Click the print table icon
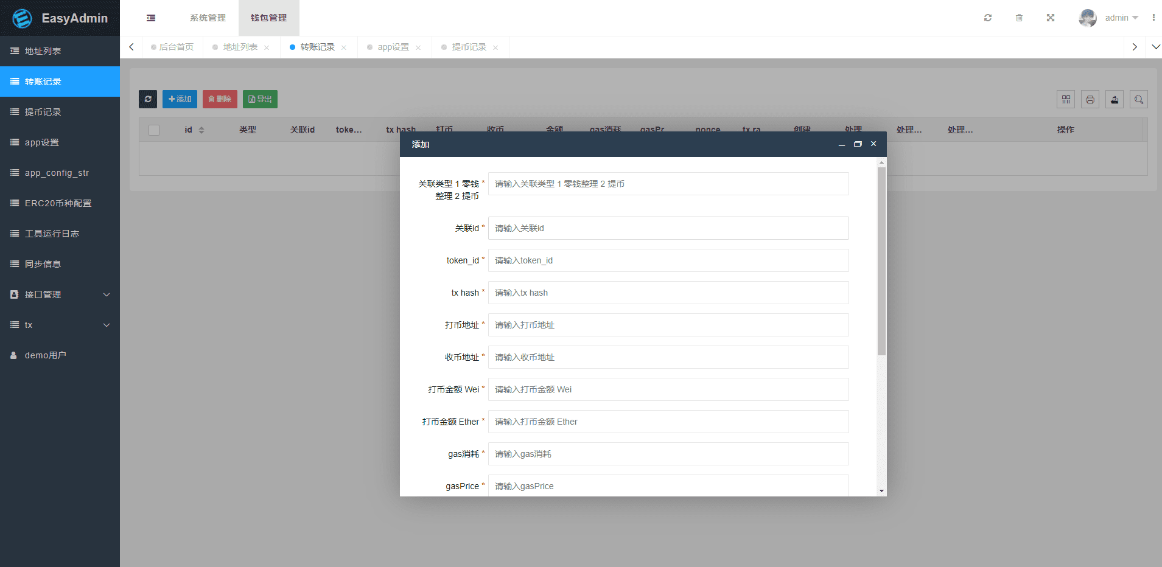Screen dimensions: 1162x567 coord(1090,99)
